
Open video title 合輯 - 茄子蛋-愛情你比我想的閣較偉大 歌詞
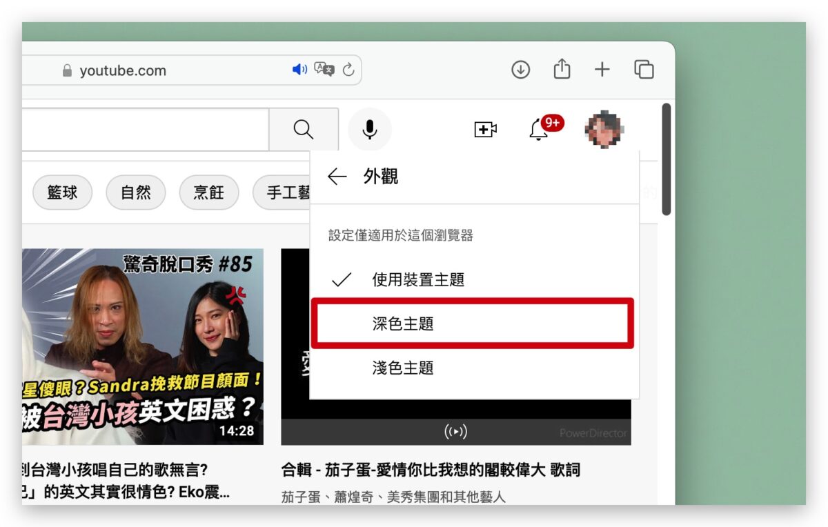click(431, 470)
